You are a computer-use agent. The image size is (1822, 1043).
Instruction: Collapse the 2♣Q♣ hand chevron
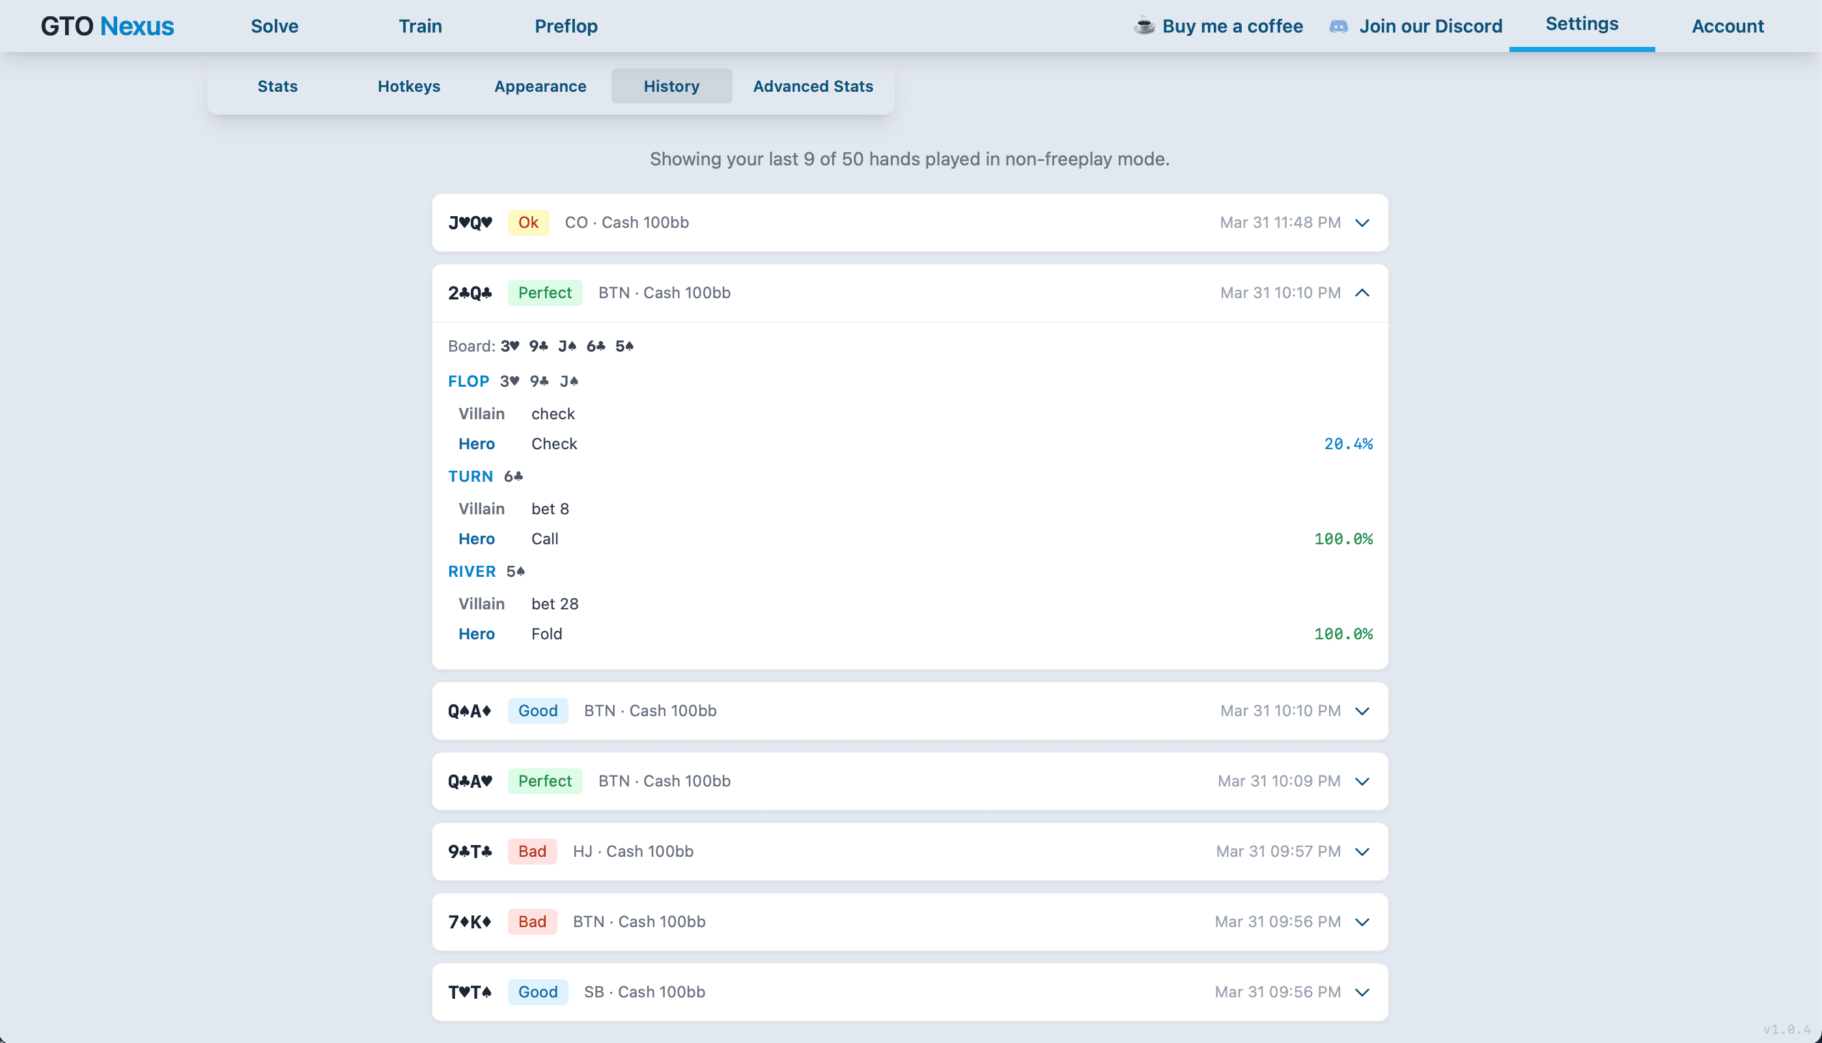(1362, 293)
